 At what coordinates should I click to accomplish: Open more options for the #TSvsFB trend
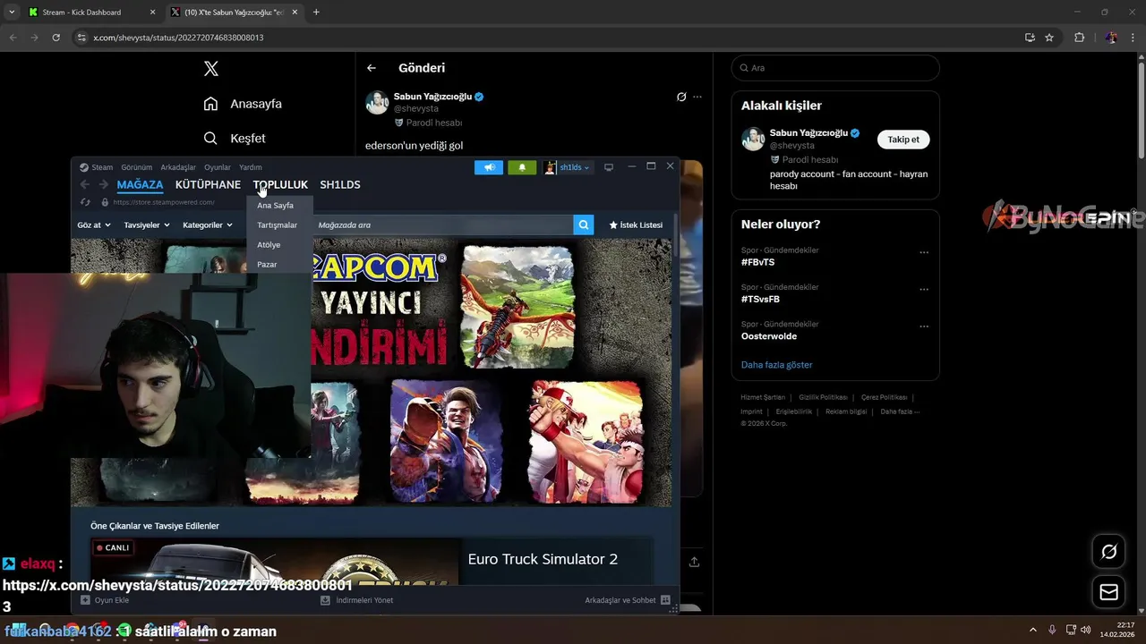coord(924,289)
